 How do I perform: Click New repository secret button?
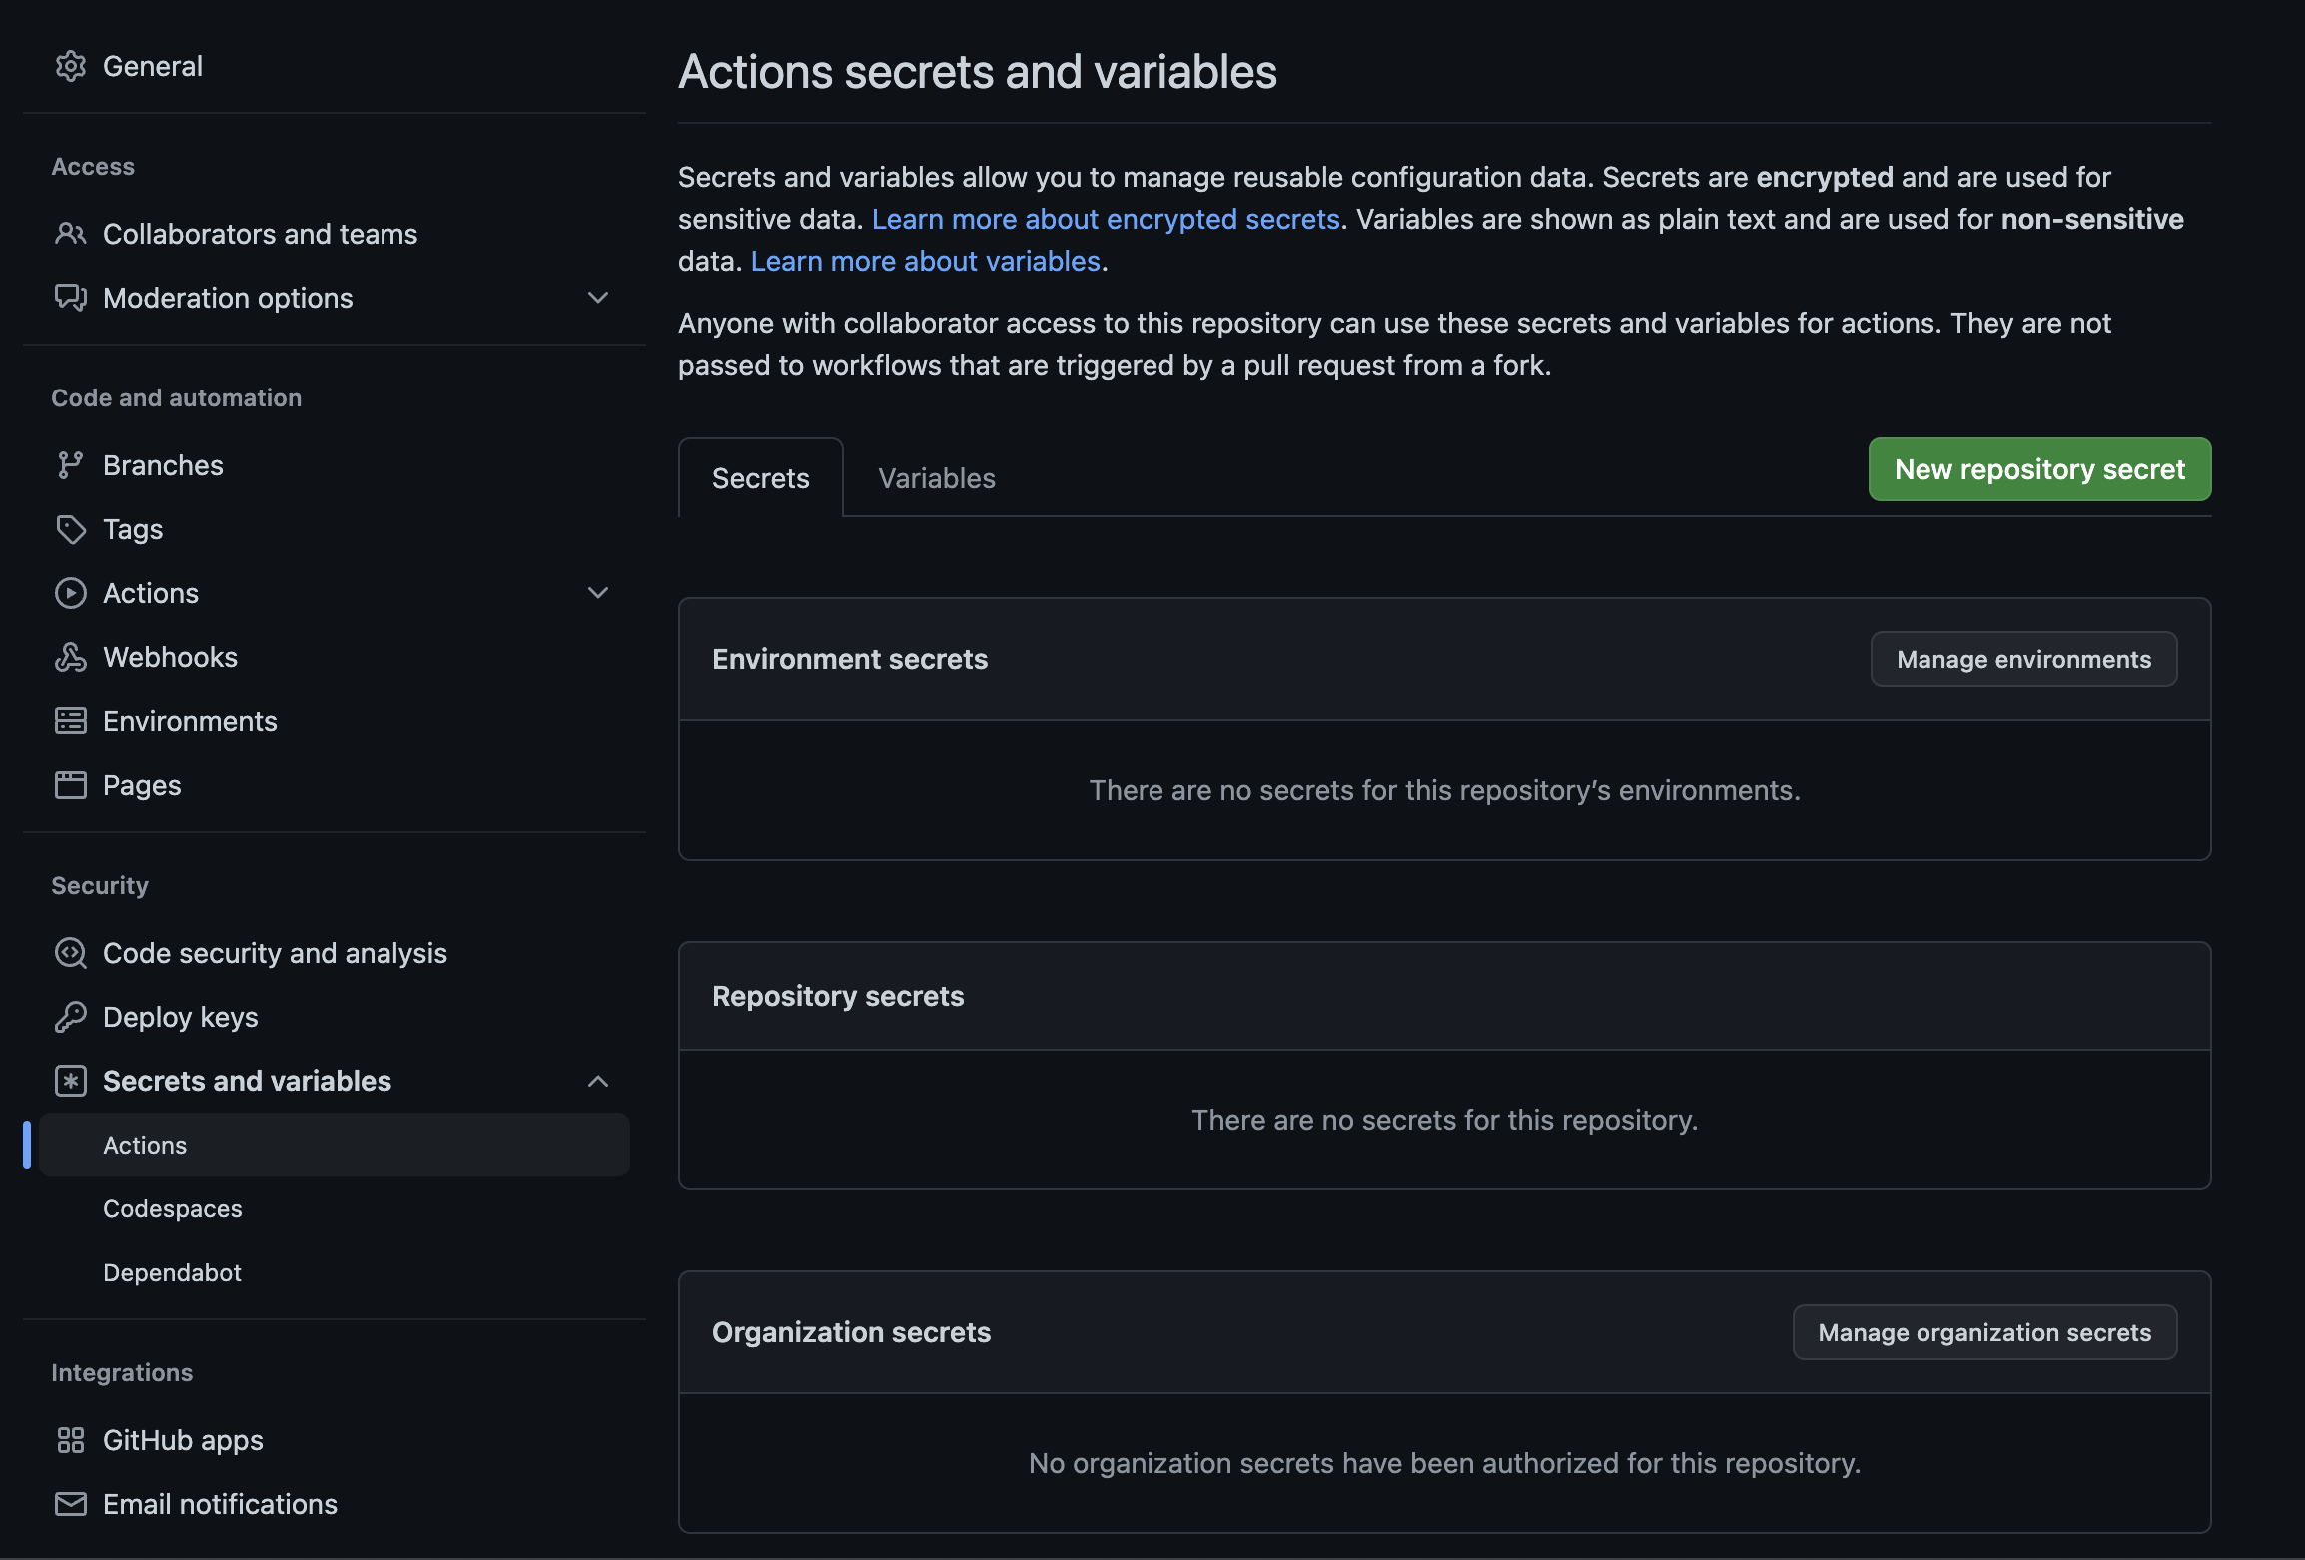coord(2039,469)
